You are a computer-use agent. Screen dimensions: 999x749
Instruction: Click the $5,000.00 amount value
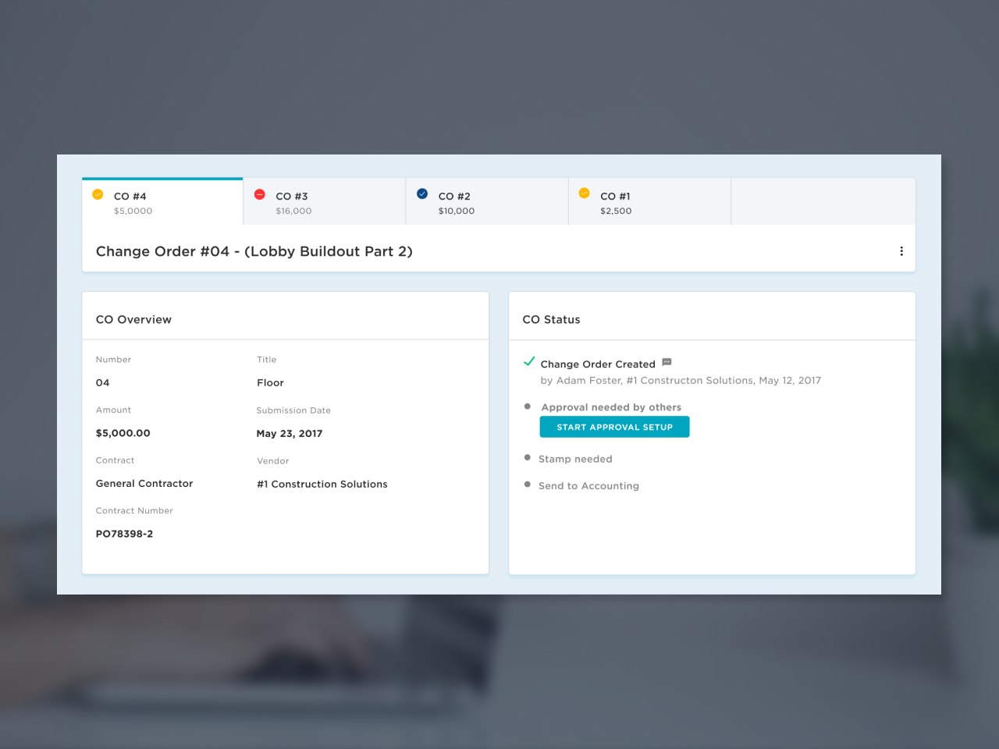[x=123, y=433]
